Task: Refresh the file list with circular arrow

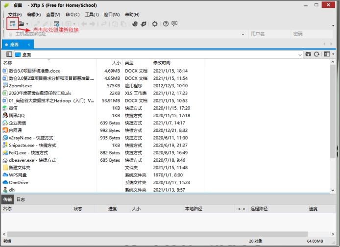Action: point(316,54)
